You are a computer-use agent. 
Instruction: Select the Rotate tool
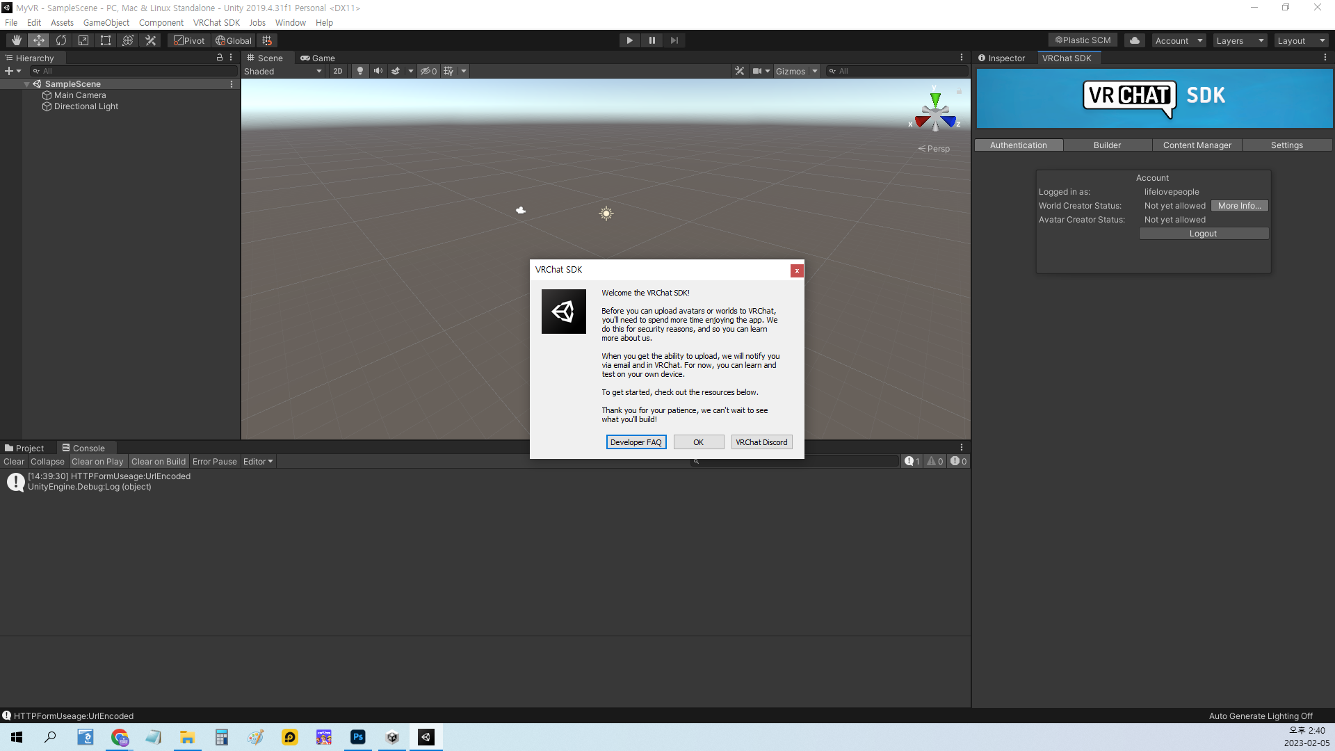tap(61, 40)
